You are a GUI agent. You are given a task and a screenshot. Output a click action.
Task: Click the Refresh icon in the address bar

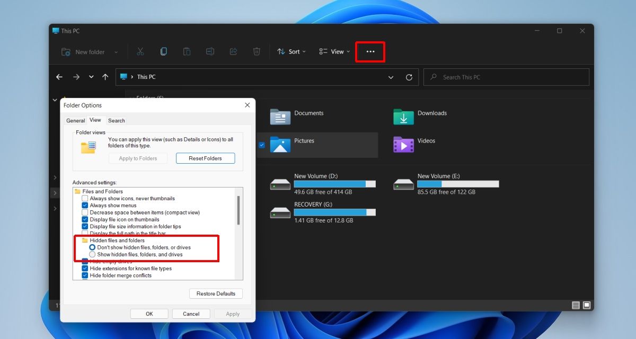pyautogui.click(x=409, y=77)
